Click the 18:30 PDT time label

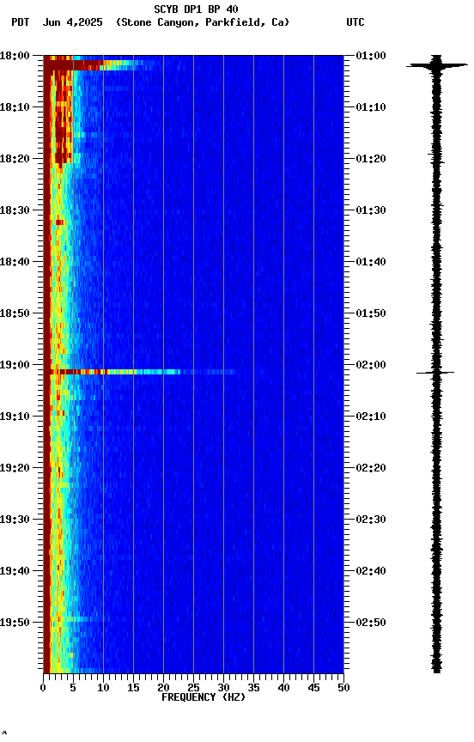(15, 210)
